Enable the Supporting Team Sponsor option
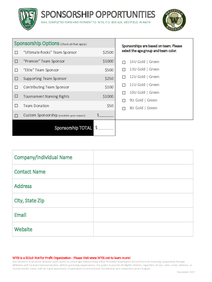This screenshot has width=212, height=282. 17,79
